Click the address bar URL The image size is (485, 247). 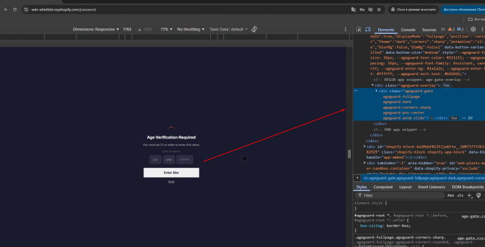pos(63,9)
